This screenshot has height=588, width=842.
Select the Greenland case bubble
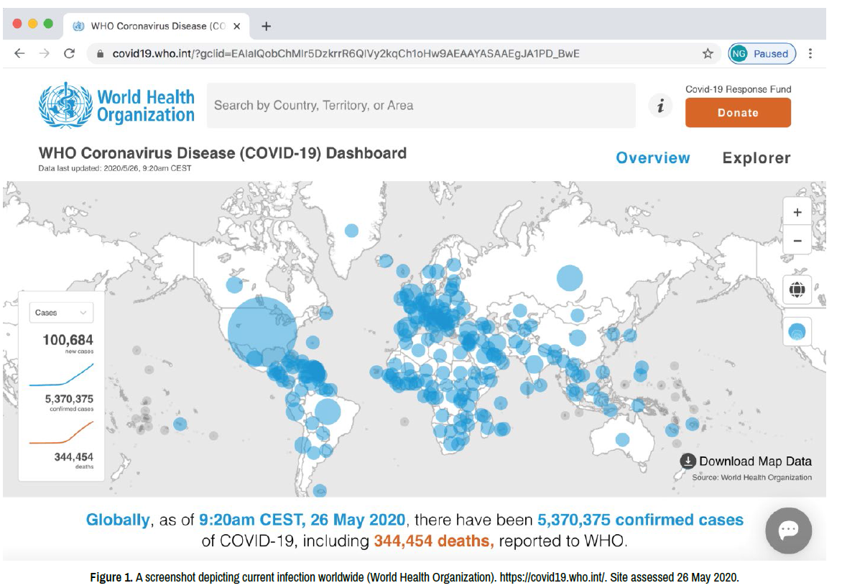point(352,231)
